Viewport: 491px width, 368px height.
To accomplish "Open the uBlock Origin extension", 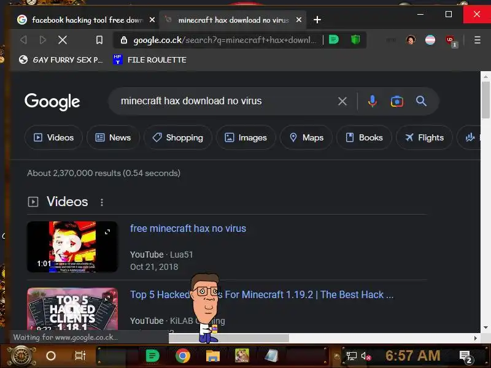I will pyautogui.click(x=450, y=40).
